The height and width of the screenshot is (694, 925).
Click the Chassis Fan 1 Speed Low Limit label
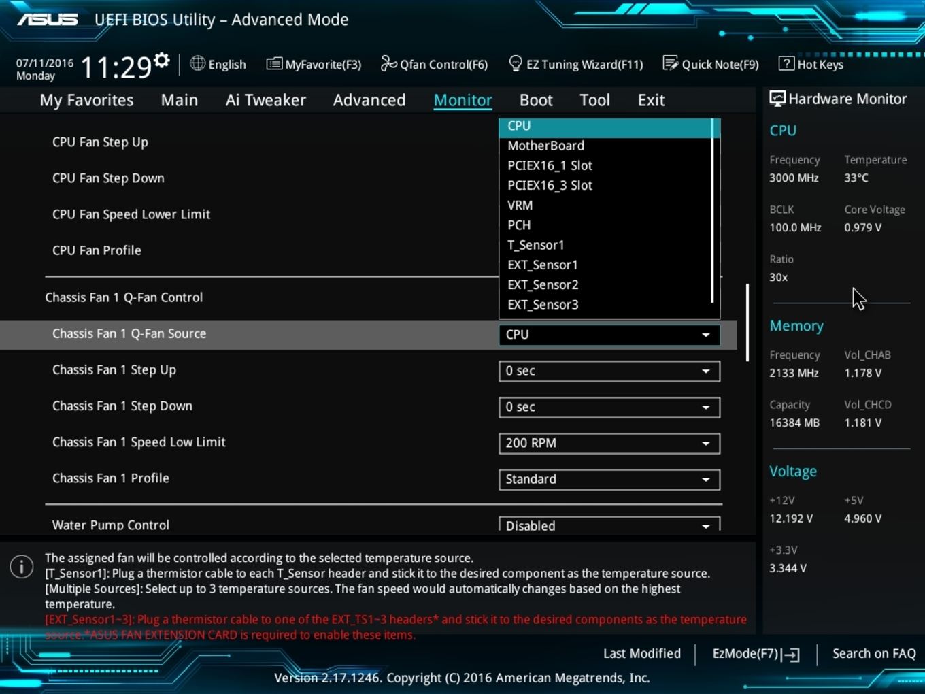[139, 442]
